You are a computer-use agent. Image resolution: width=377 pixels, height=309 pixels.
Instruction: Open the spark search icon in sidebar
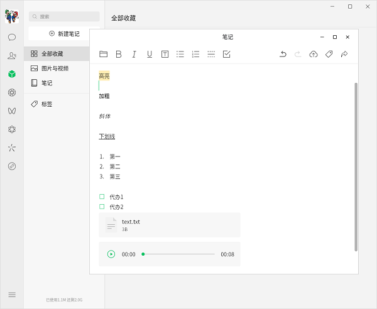(12, 148)
